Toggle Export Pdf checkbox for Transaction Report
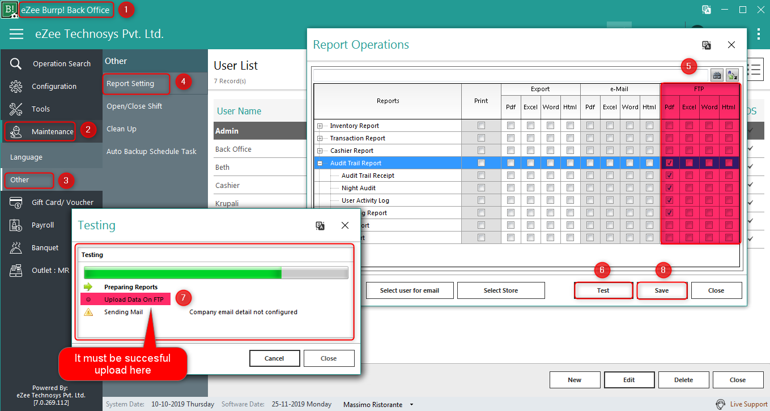Viewport: 770px width, 411px height. point(511,138)
